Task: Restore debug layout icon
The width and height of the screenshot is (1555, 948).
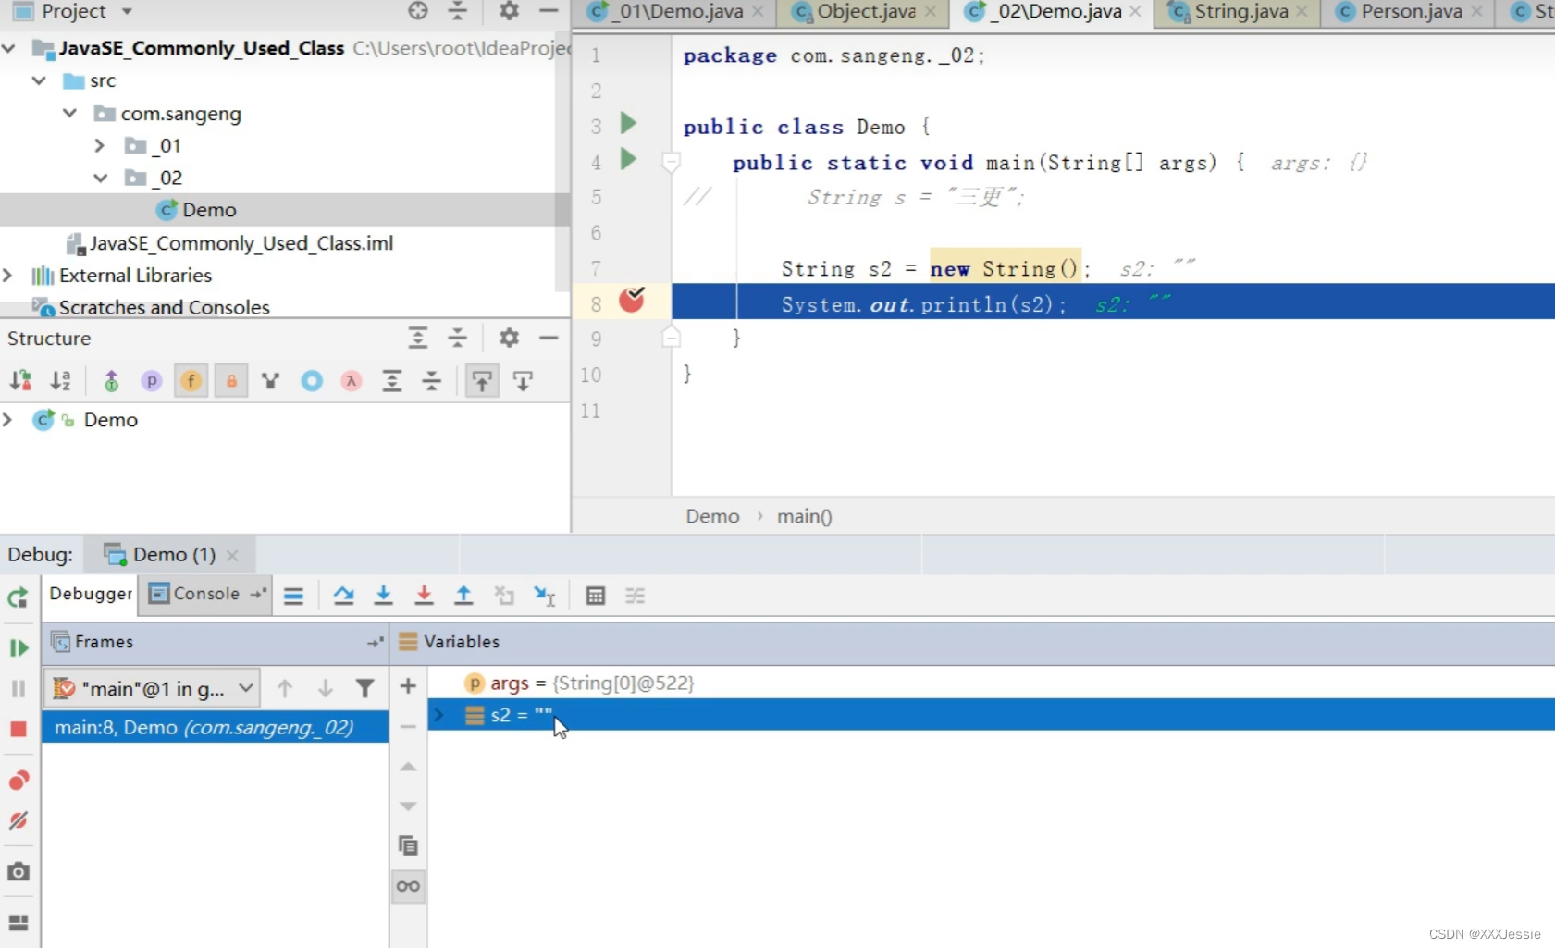Action: click(18, 922)
